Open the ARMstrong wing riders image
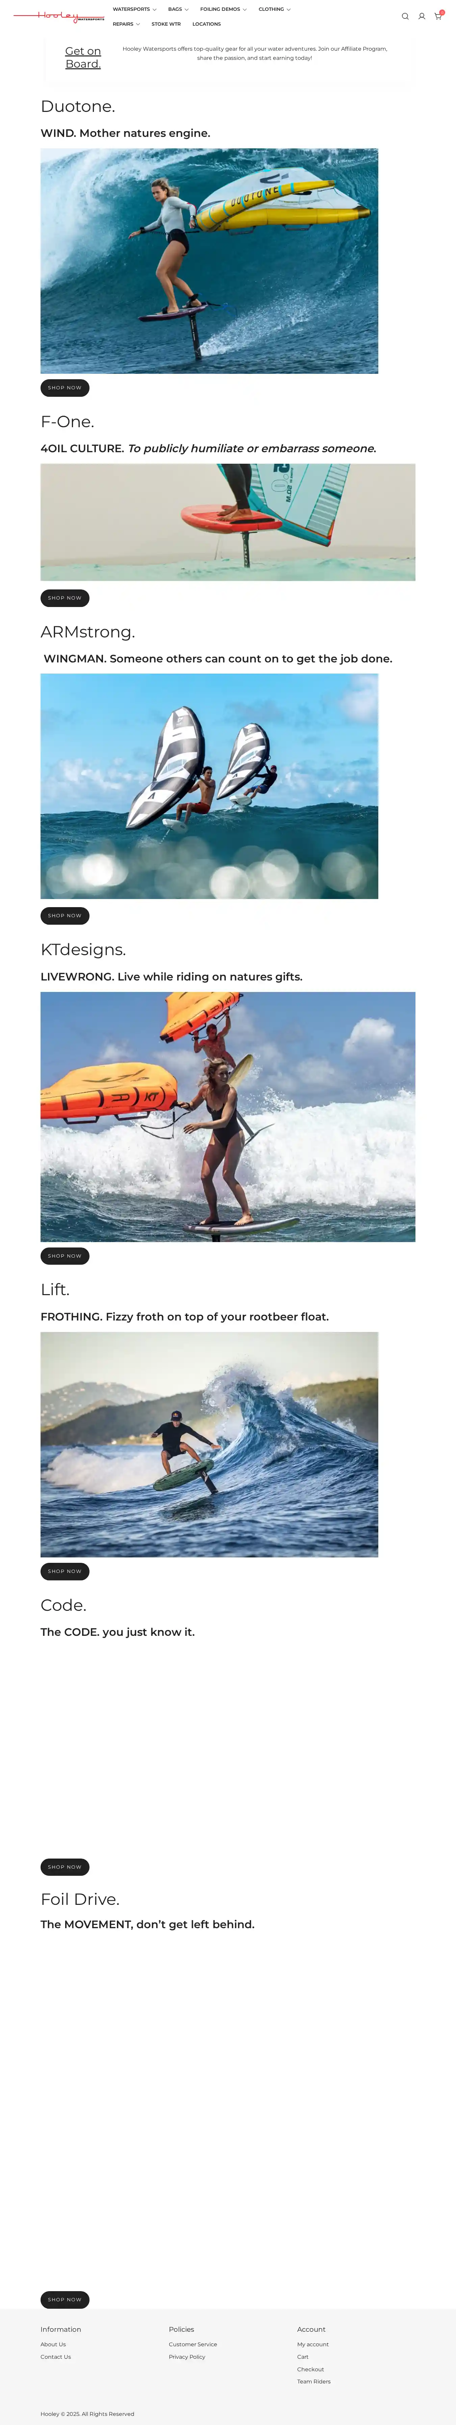The width and height of the screenshot is (456, 2425). [210, 786]
